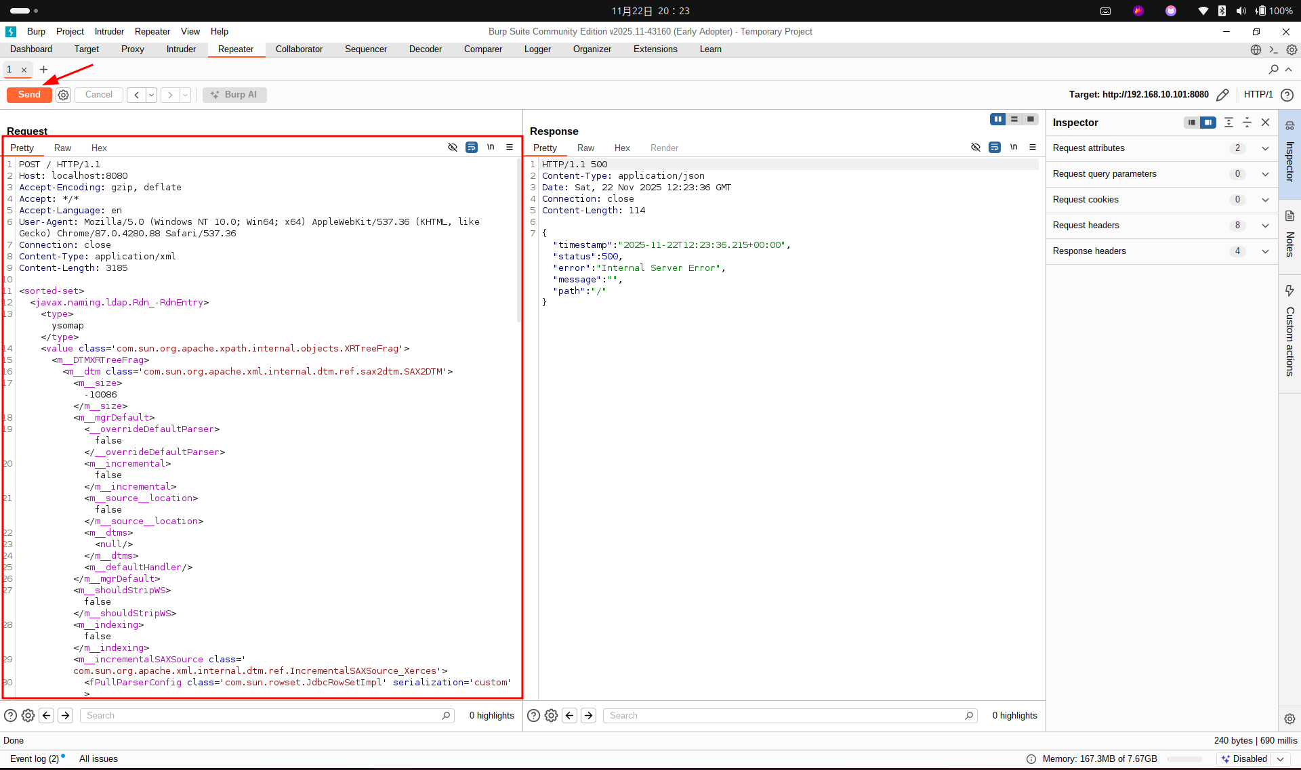Viewport: 1301px width, 770px height.
Task: Select the combined tabs layout for response
Action: pos(1031,119)
